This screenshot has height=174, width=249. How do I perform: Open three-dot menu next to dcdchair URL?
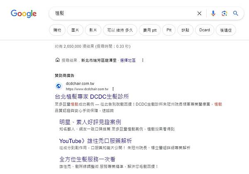[113, 89]
